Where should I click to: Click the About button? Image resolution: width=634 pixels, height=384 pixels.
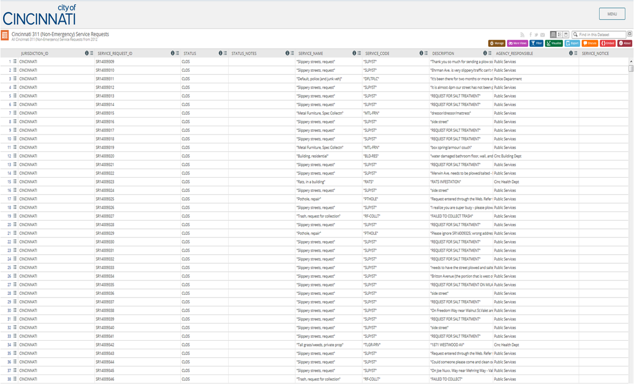pos(625,43)
